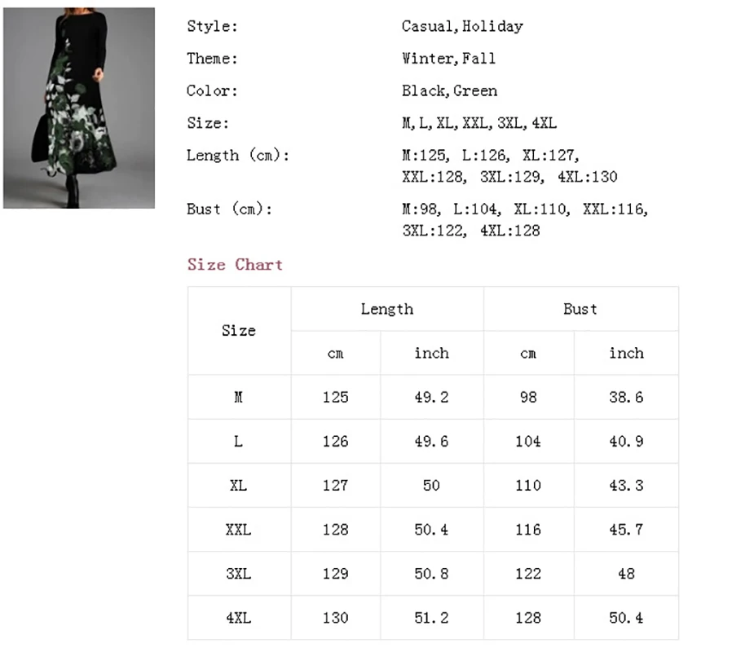The image size is (732, 652).
Task: Click the Theme: label
Action: 212,59
